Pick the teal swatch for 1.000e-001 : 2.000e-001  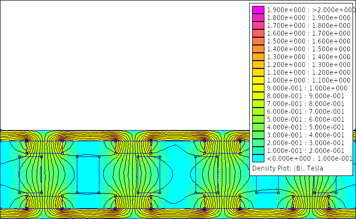[258, 151]
